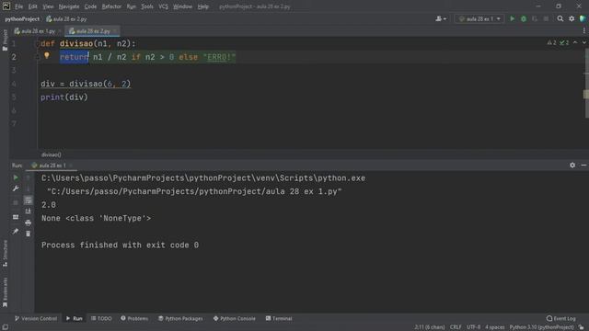Change UTF-8 file encoding in status bar
589x331 pixels.
point(473,327)
